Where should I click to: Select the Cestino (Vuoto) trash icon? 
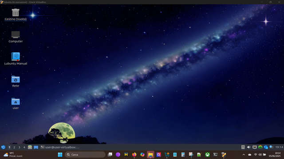[16, 15]
